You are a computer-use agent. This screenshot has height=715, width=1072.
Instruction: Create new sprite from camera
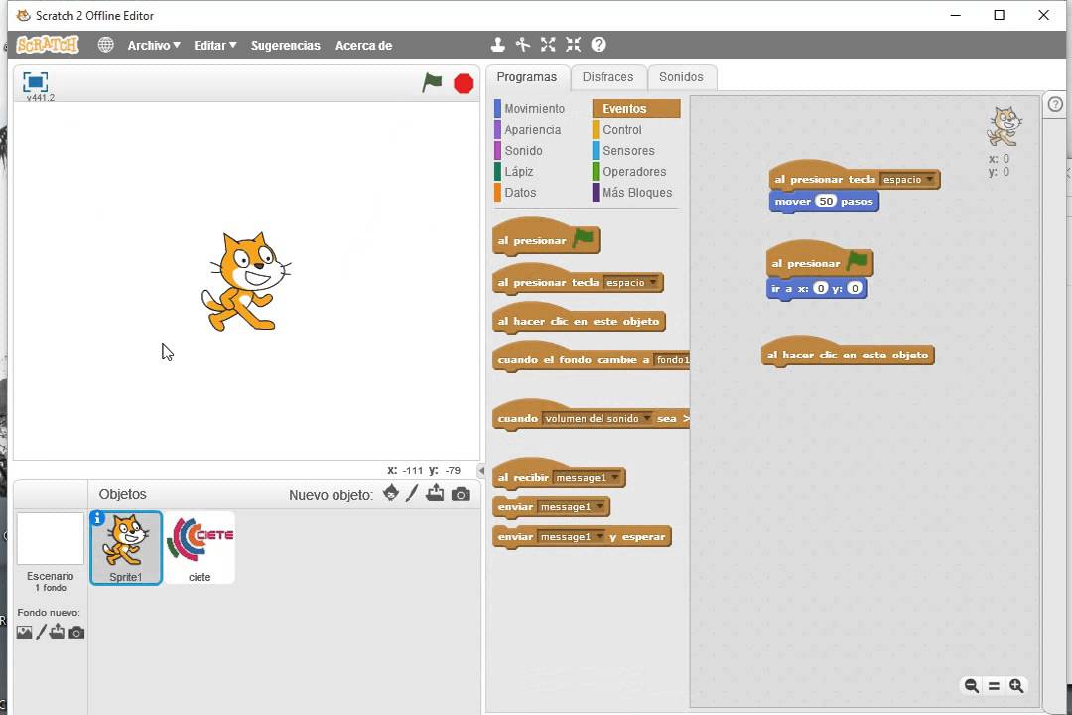(x=461, y=494)
